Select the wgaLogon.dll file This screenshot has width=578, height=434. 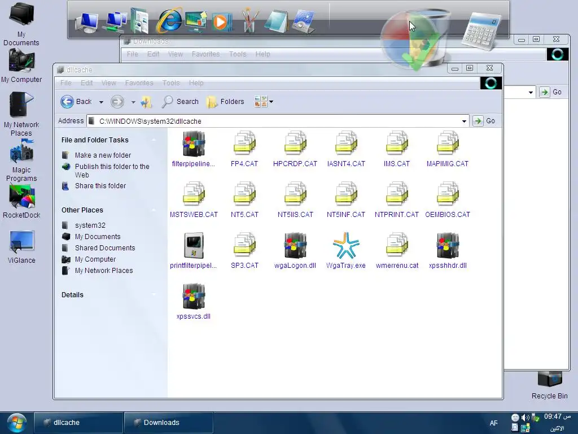(x=295, y=251)
